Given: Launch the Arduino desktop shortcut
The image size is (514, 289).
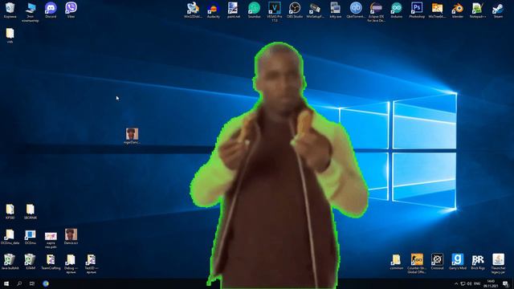Looking at the screenshot, I should (396, 10).
